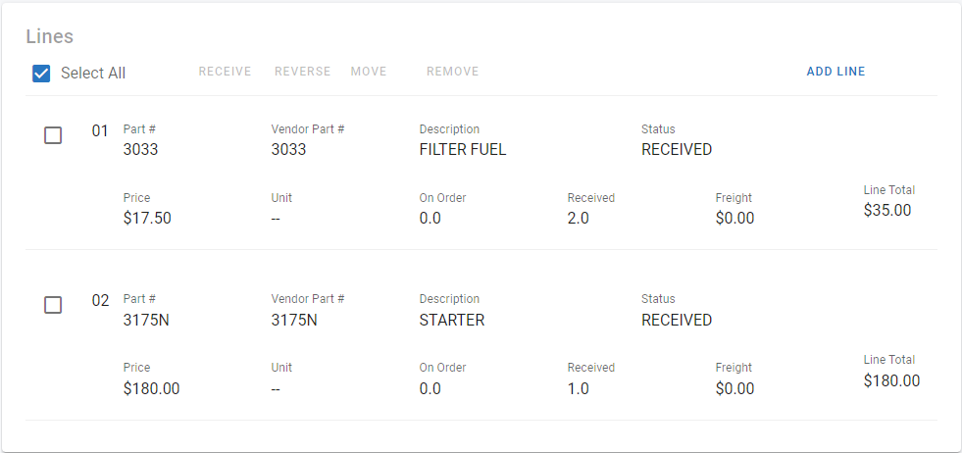Click the STARTER description
The height and width of the screenshot is (453, 962).
(x=451, y=321)
